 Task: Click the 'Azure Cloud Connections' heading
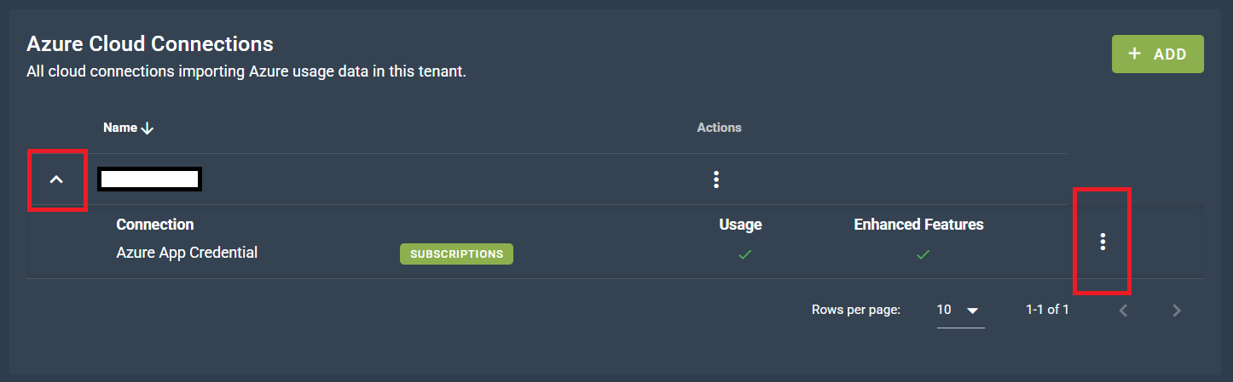coord(150,43)
